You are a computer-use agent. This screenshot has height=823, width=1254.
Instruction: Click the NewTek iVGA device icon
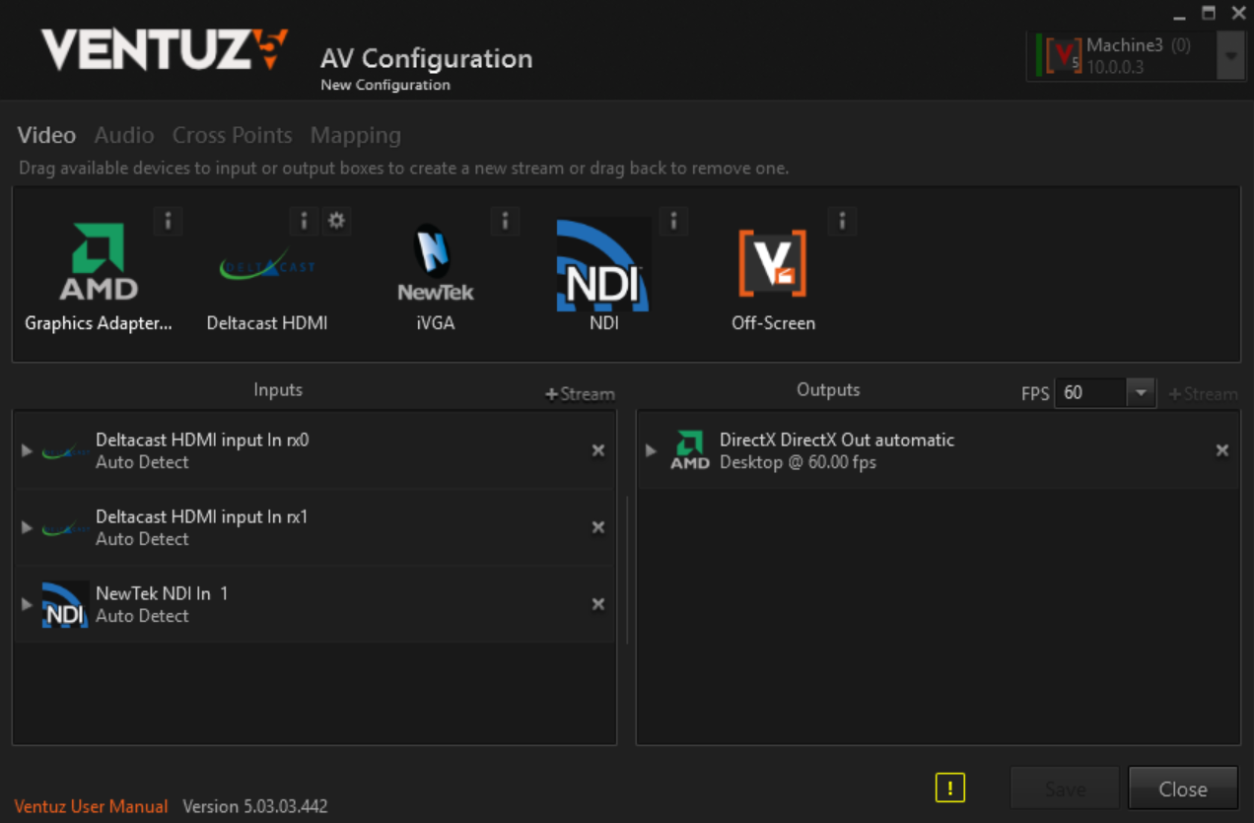click(x=435, y=262)
